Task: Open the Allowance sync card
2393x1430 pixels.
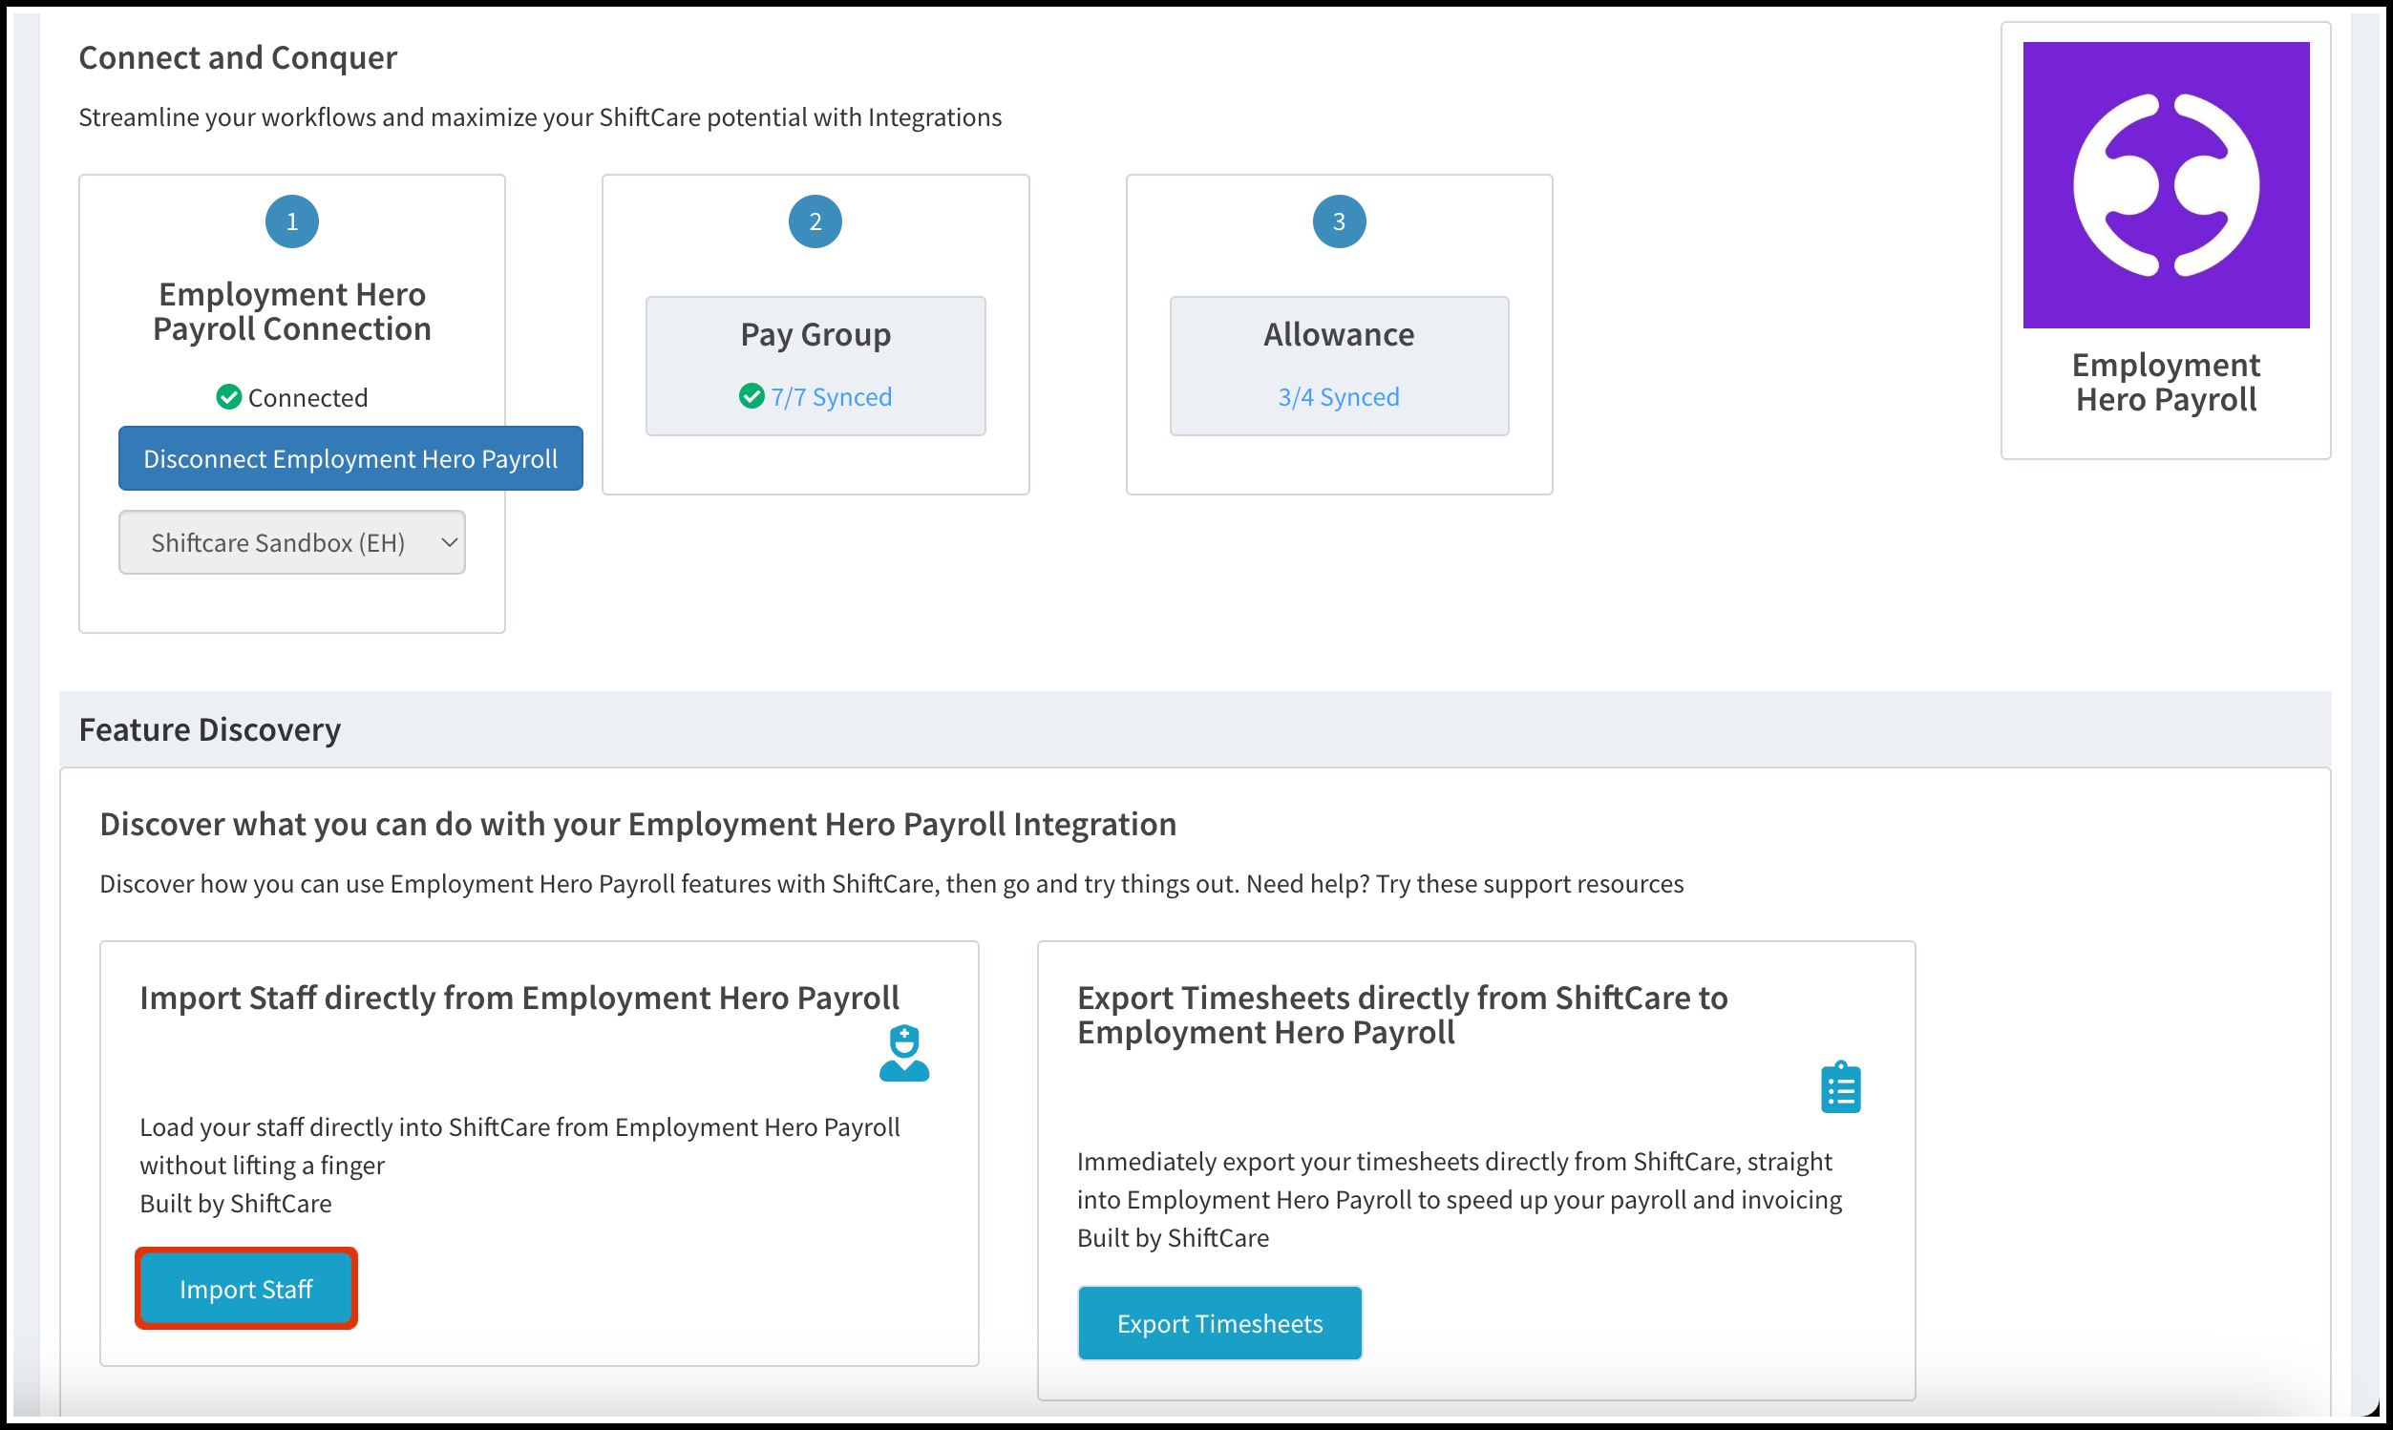Action: 1339,367
